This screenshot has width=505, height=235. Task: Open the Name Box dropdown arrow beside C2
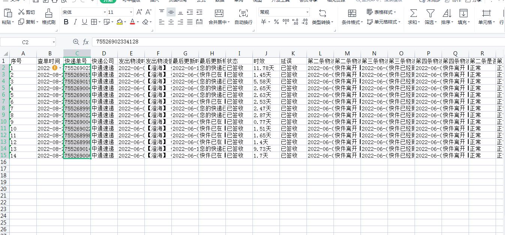point(54,42)
